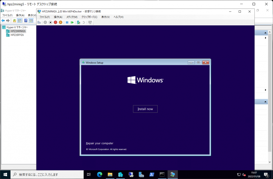
Task: Click the Ctrl+Alt+Del toolbar icon in VM connection
Action: point(39,22)
